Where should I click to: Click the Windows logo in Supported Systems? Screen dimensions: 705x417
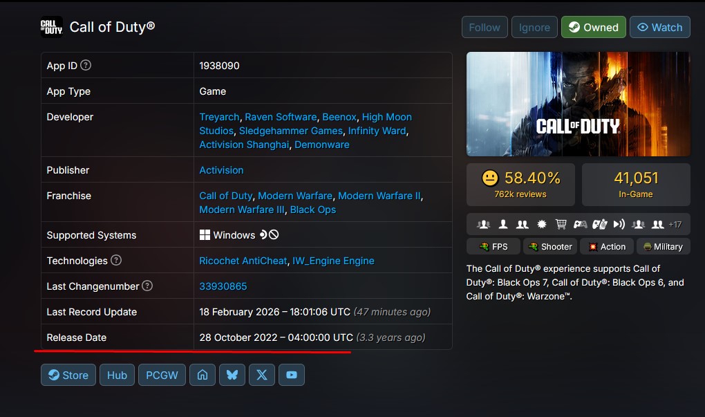(205, 235)
